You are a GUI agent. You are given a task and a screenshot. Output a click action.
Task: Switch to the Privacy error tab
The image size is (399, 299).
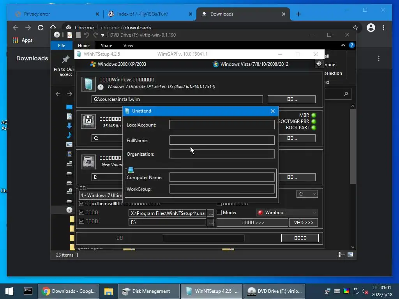tap(55, 14)
